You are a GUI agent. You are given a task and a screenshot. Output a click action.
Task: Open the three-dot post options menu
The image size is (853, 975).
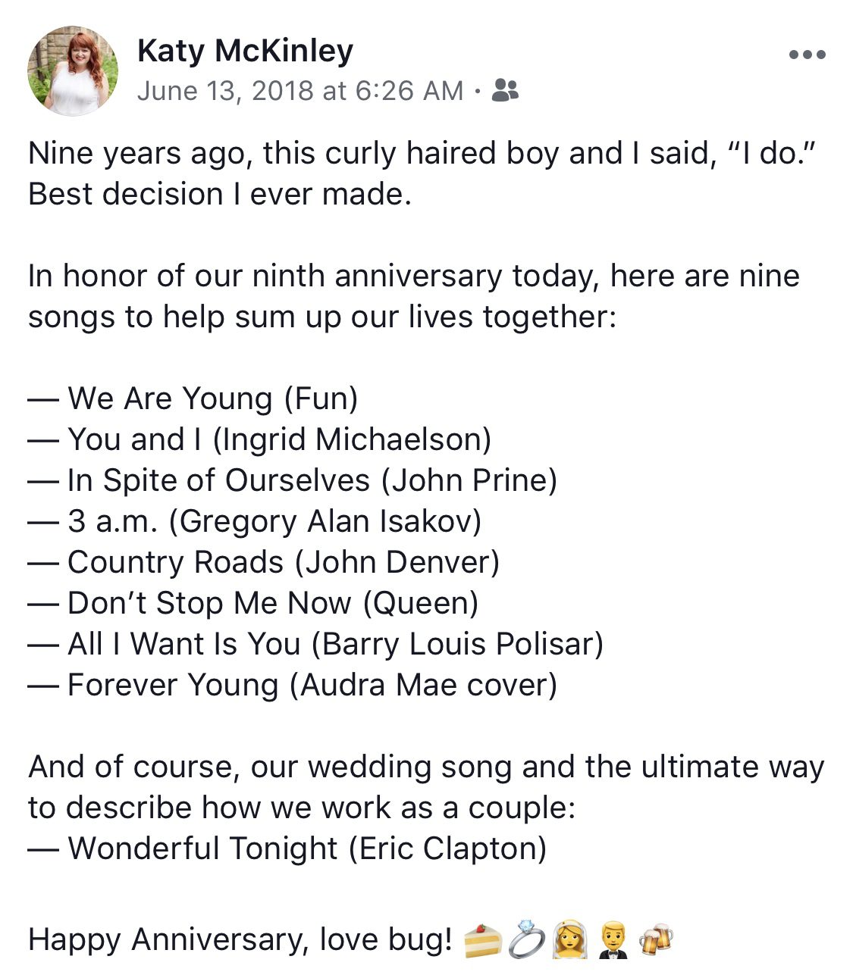[x=807, y=55]
